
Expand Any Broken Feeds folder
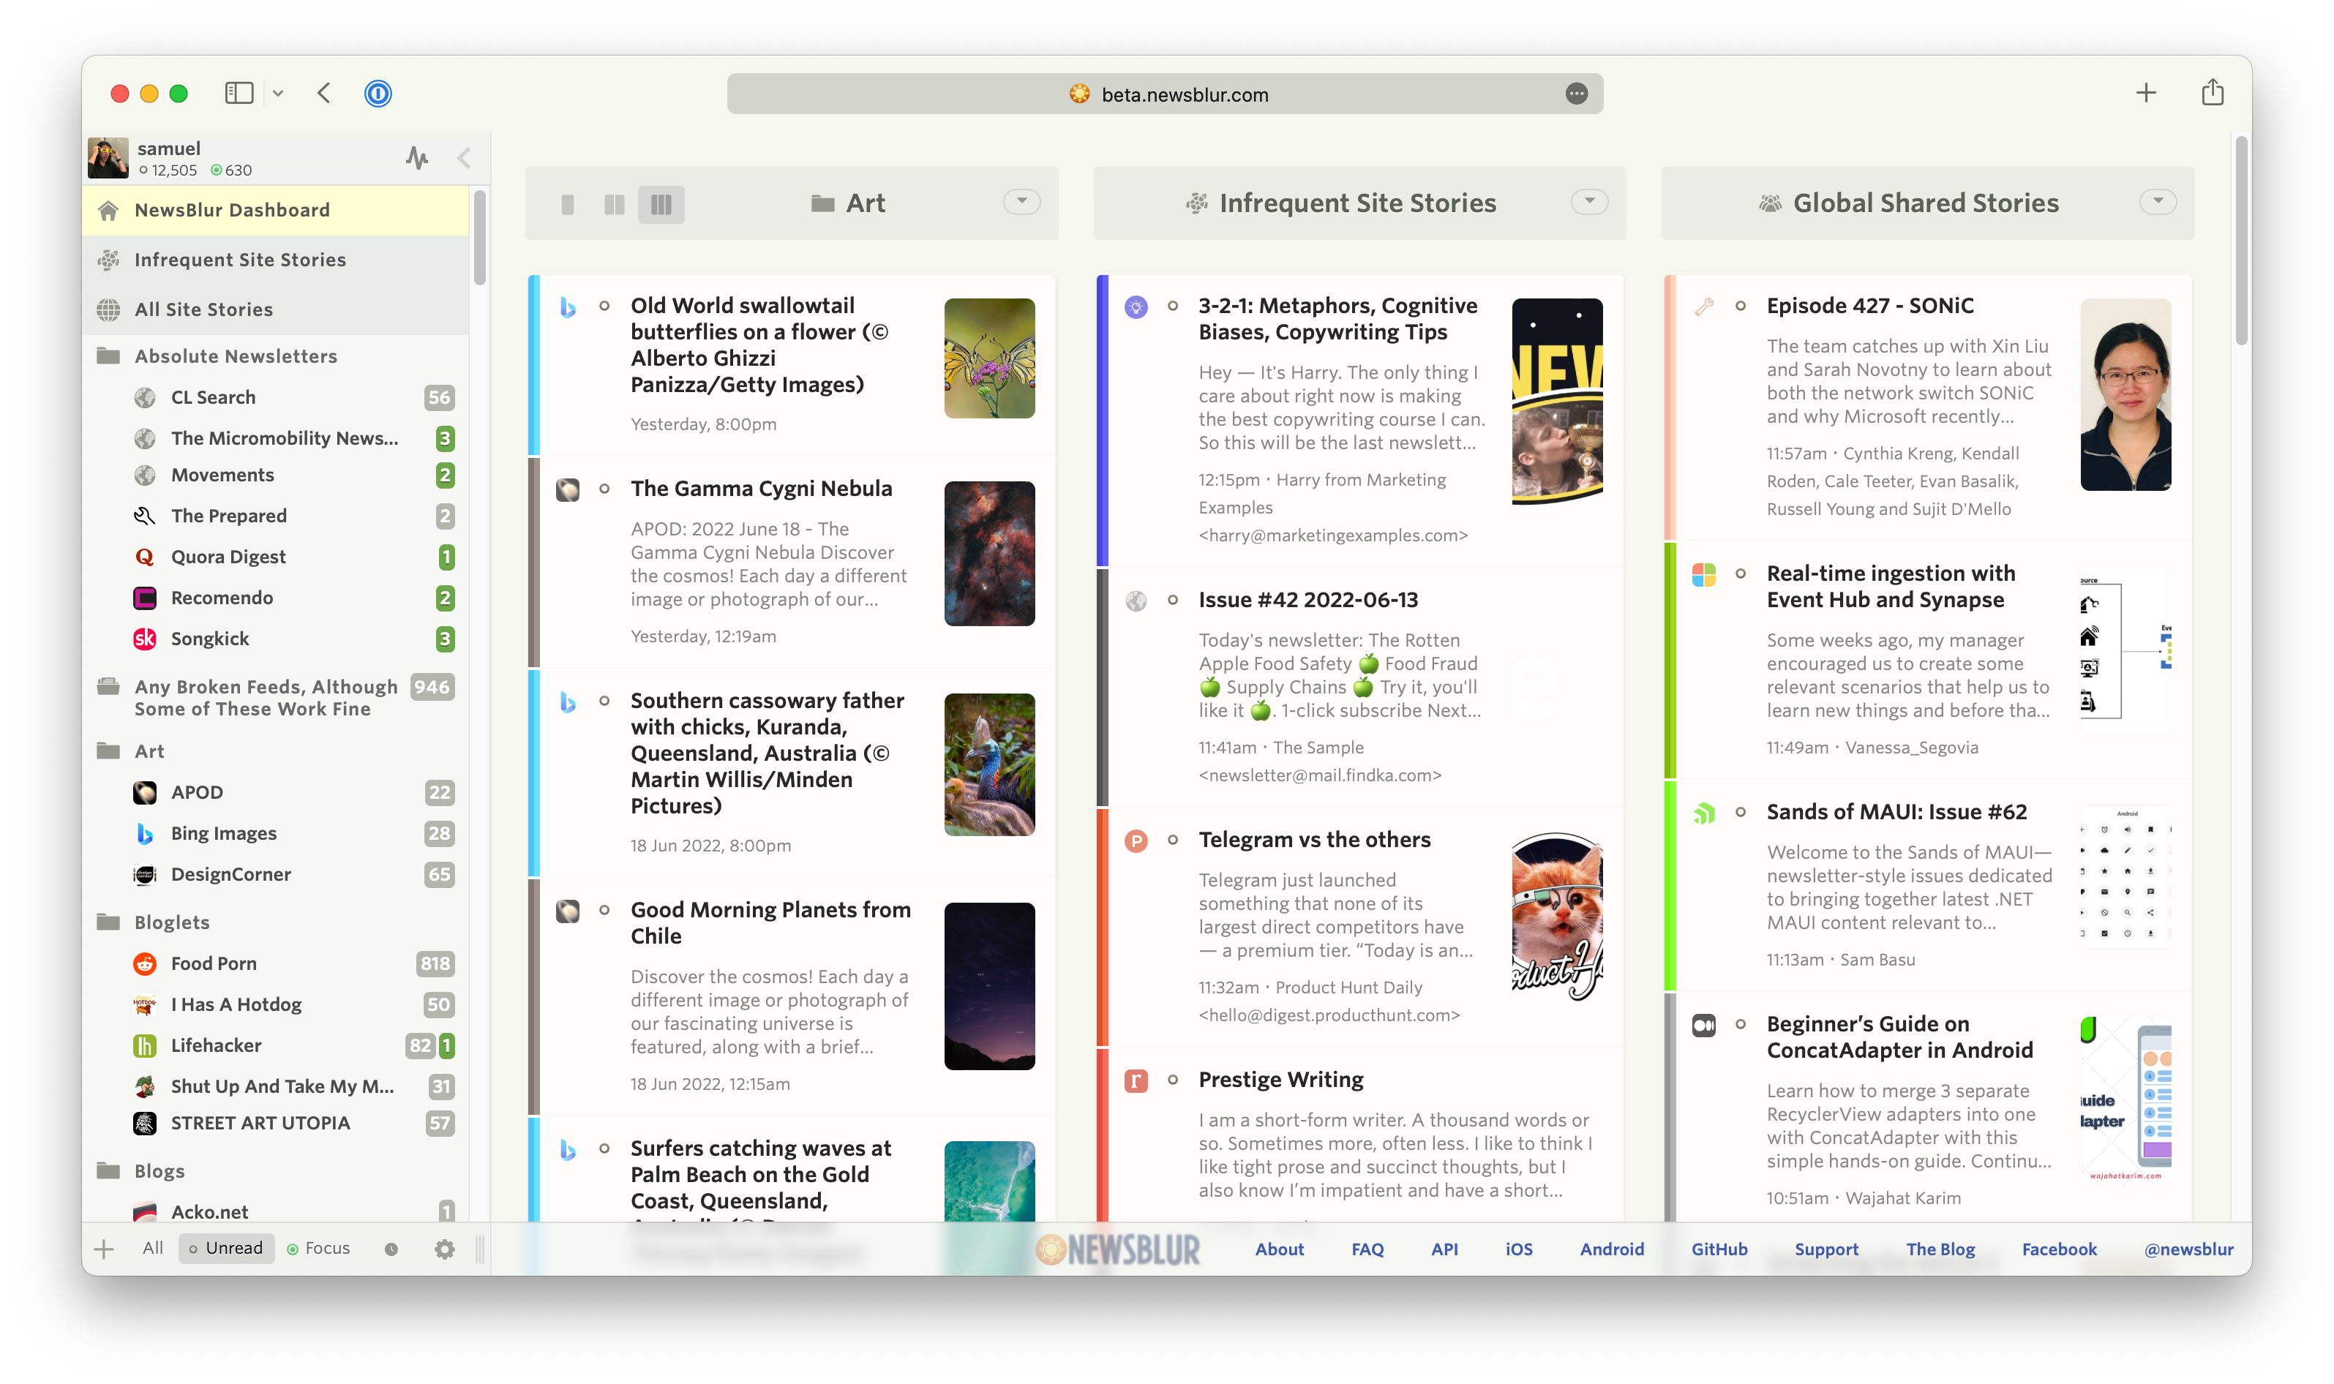click(108, 688)
